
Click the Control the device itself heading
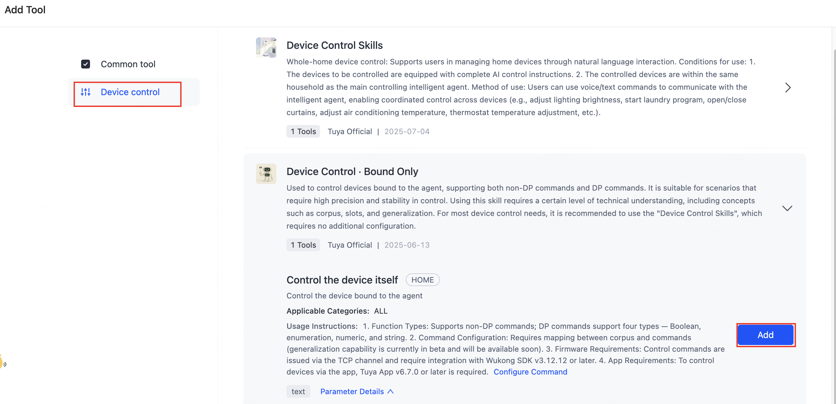click(342, 280)
